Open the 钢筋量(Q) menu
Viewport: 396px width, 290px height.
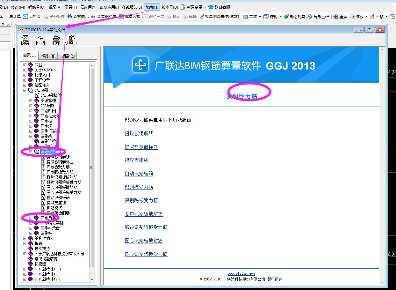click(37, 7)
